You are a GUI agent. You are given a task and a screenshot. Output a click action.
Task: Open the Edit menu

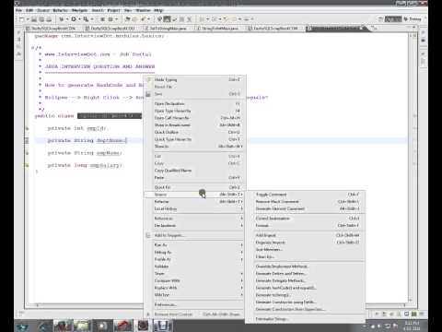coord(29,10)
